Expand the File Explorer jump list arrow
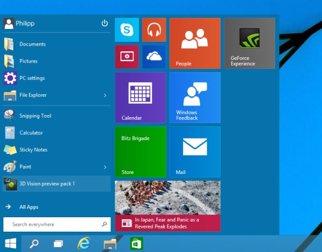The height and width of the screenshot is (252, 322). [105, 95]
